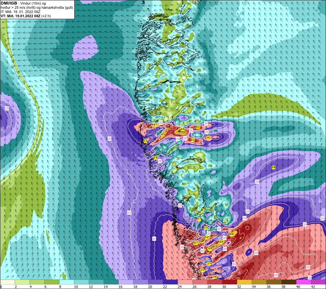This screenshot has height=289, width=326.
Task: Click the yellow gust label 52
Action: point(207,237)
